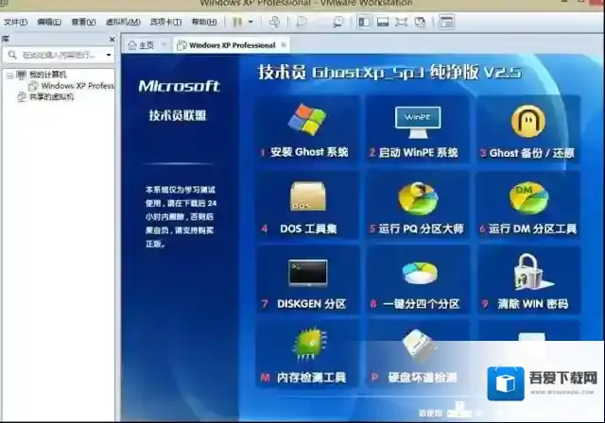Open the 文件(F) menu

[15, 22]
